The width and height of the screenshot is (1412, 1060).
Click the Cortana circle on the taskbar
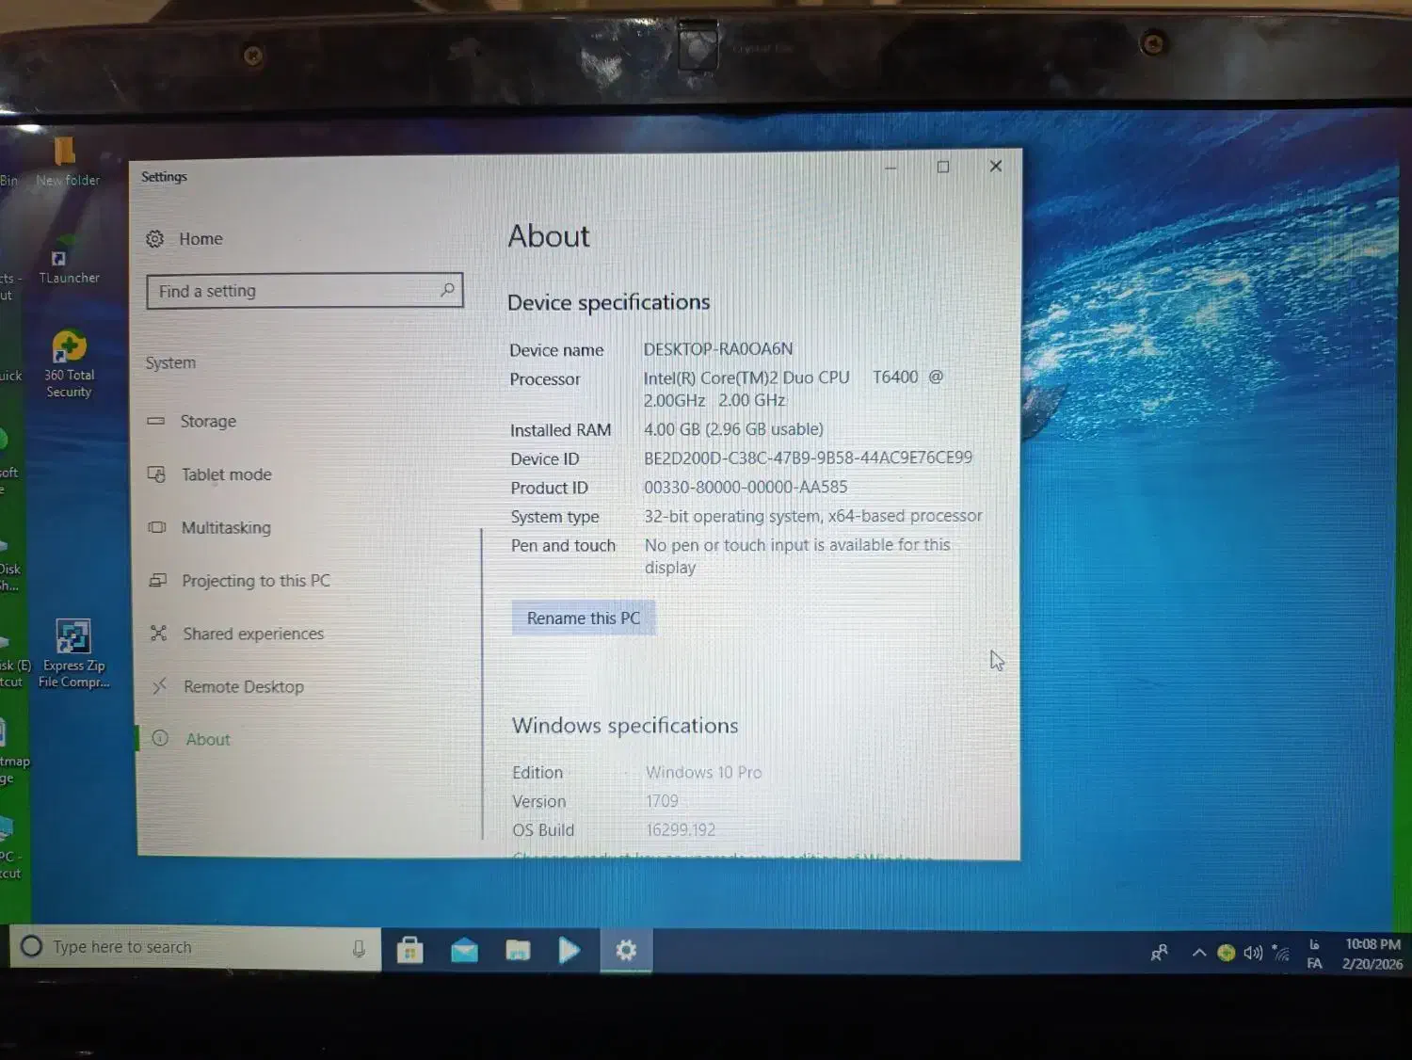(31, 946)
